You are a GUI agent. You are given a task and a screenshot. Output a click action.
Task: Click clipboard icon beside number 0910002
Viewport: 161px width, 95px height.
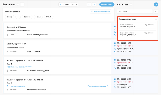click(8, 71)
